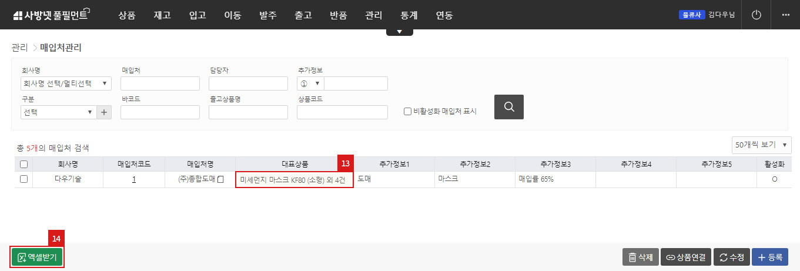Open 매입처코드 link 1
The width and height of the screenshot is (800, 271).
coord(134,180)
